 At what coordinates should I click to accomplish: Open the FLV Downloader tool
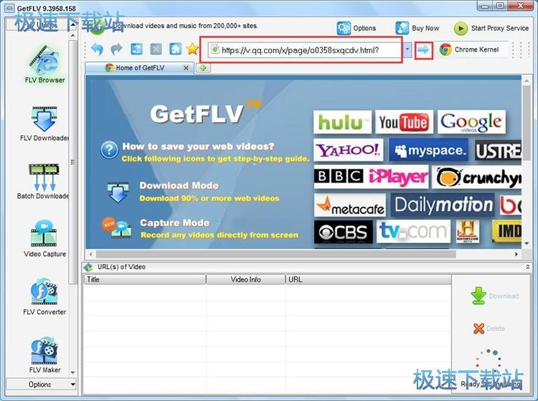coord(44,124)
